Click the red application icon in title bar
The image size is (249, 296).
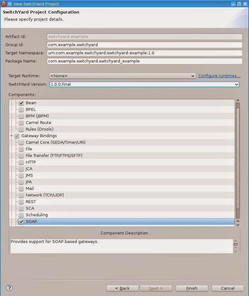tap(3, 4)
